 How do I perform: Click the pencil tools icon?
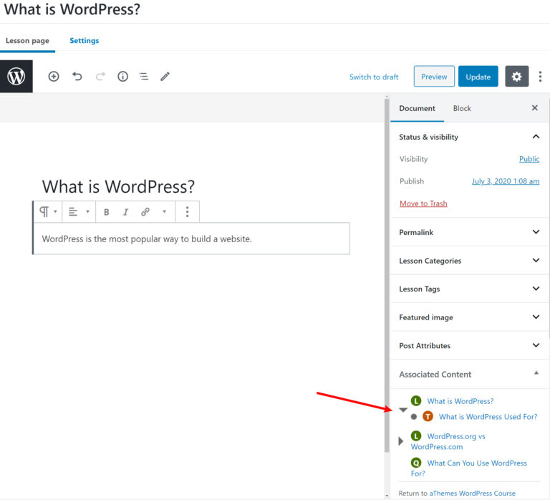(165, 77)
